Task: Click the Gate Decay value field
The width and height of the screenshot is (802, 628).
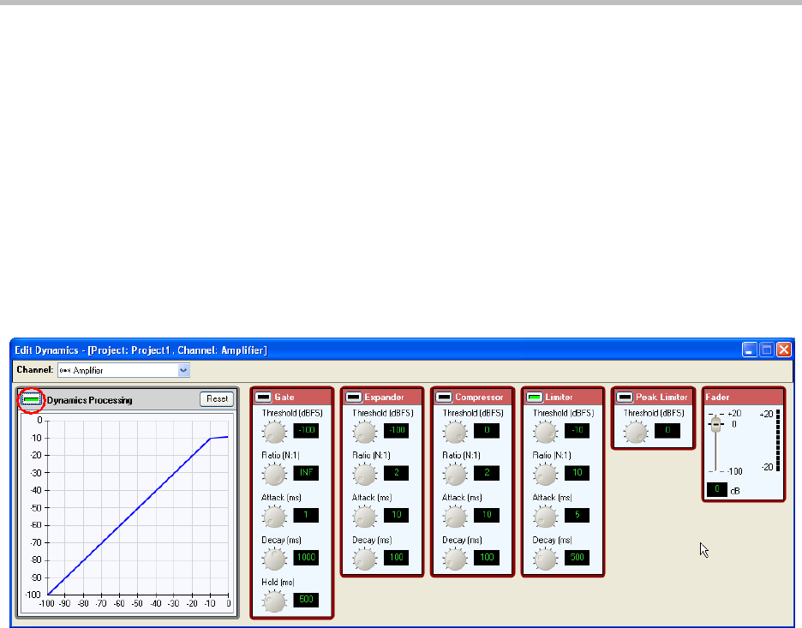Action: click(306, 558)
